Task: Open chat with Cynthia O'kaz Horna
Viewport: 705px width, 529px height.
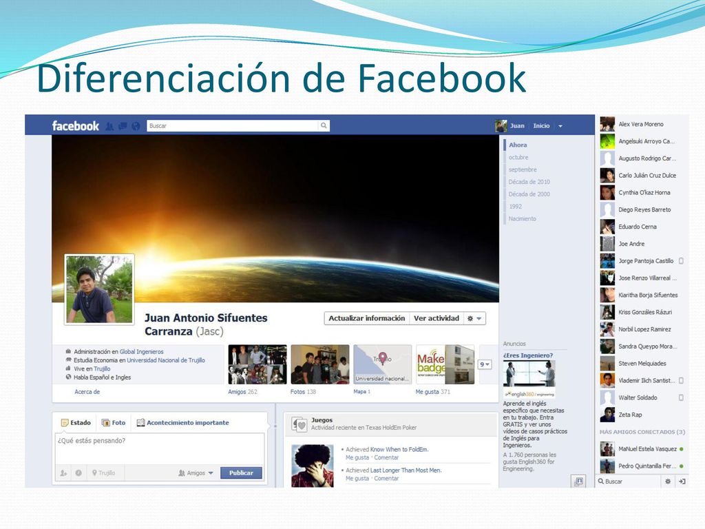Action: click(642, 193)
